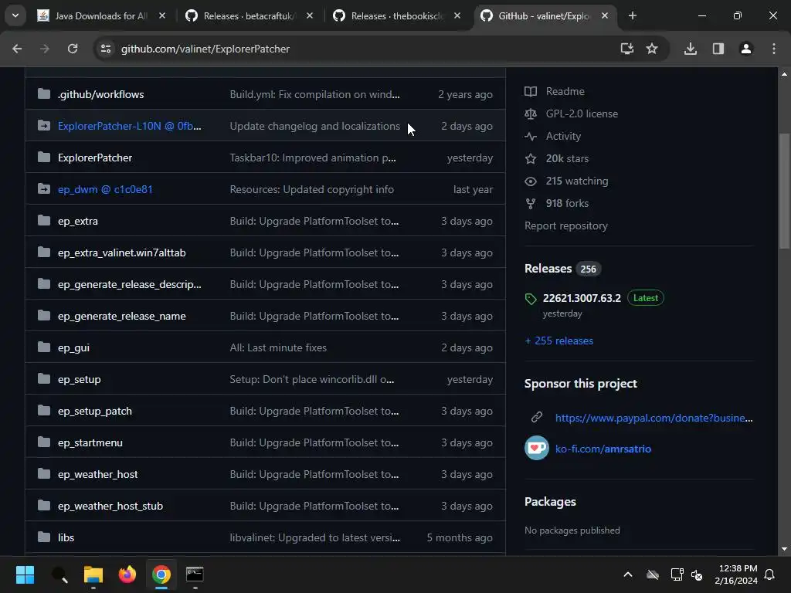View the GPL-2.0 license

pyautogui.click(x=582, y=114)
